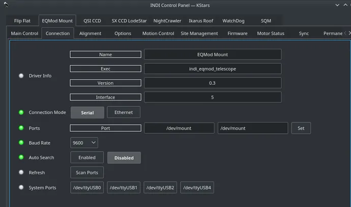Click the Port label box
The height and width of the screenshot is (207, 351).
[105, 128]
